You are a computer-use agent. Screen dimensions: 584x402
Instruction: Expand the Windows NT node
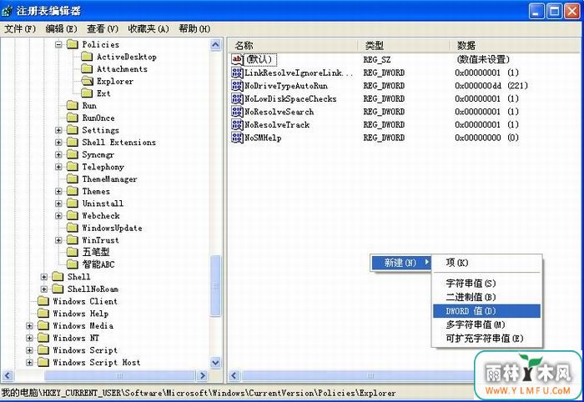point(29,338)
